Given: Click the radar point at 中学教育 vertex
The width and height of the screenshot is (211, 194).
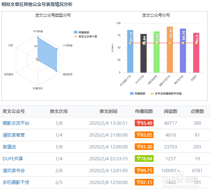Looking at the screenshot, I should pyautogui.click(x=38, y=37).
